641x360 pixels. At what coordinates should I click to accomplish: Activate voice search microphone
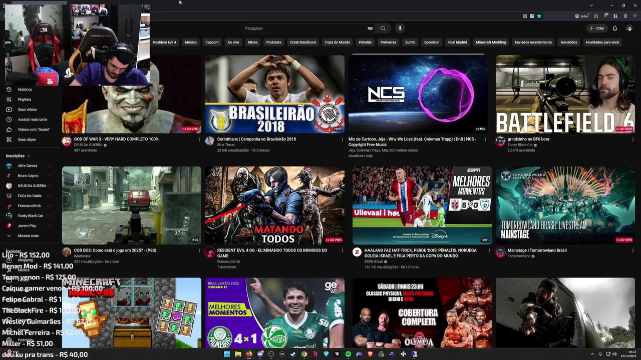[x=400, y=28]
